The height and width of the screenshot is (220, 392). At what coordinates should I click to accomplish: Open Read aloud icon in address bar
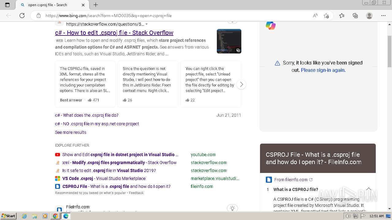[x=315, y=16]
